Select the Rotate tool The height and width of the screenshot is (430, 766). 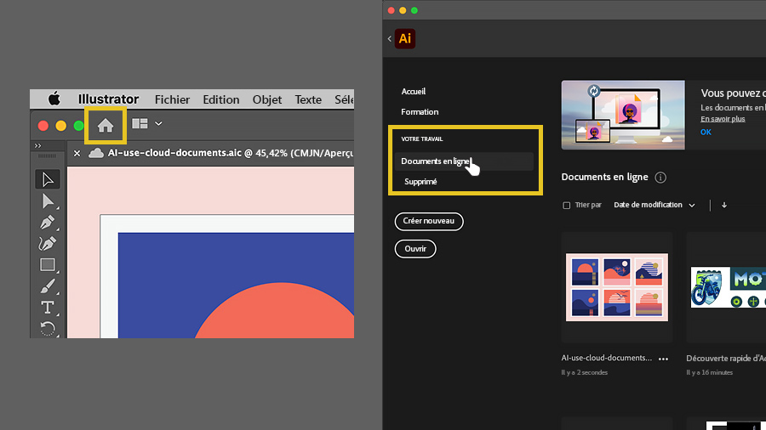[48, 329]
